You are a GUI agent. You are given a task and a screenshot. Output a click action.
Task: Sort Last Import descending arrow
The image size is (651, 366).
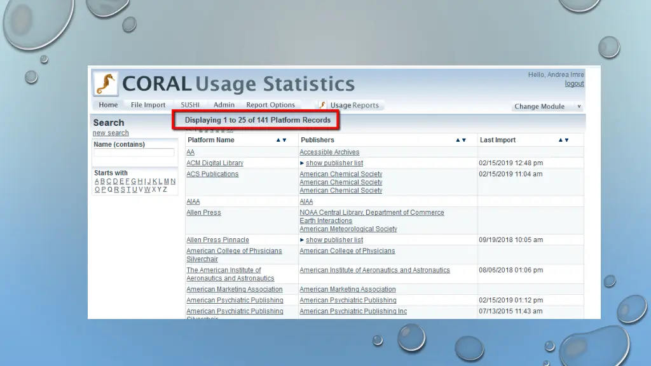pos(566,140)
